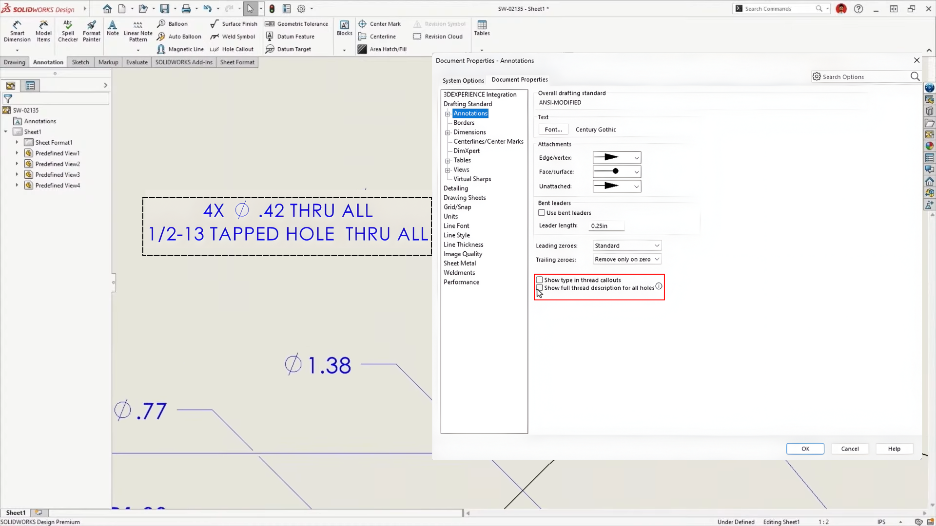Add a Geometric Tolerance

pyautogui.click(x=296, y=24)
